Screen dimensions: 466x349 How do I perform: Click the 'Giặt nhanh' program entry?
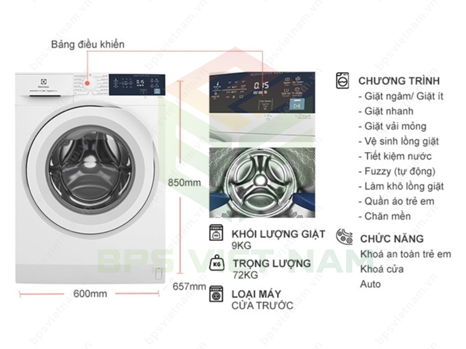[x=386, y=111]
